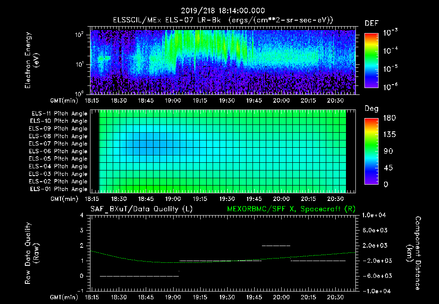Click the ELS-06 Pitch Angle row label
This screenshot has height=304, width=439.
pyautogui.click(x=58, y=151)
